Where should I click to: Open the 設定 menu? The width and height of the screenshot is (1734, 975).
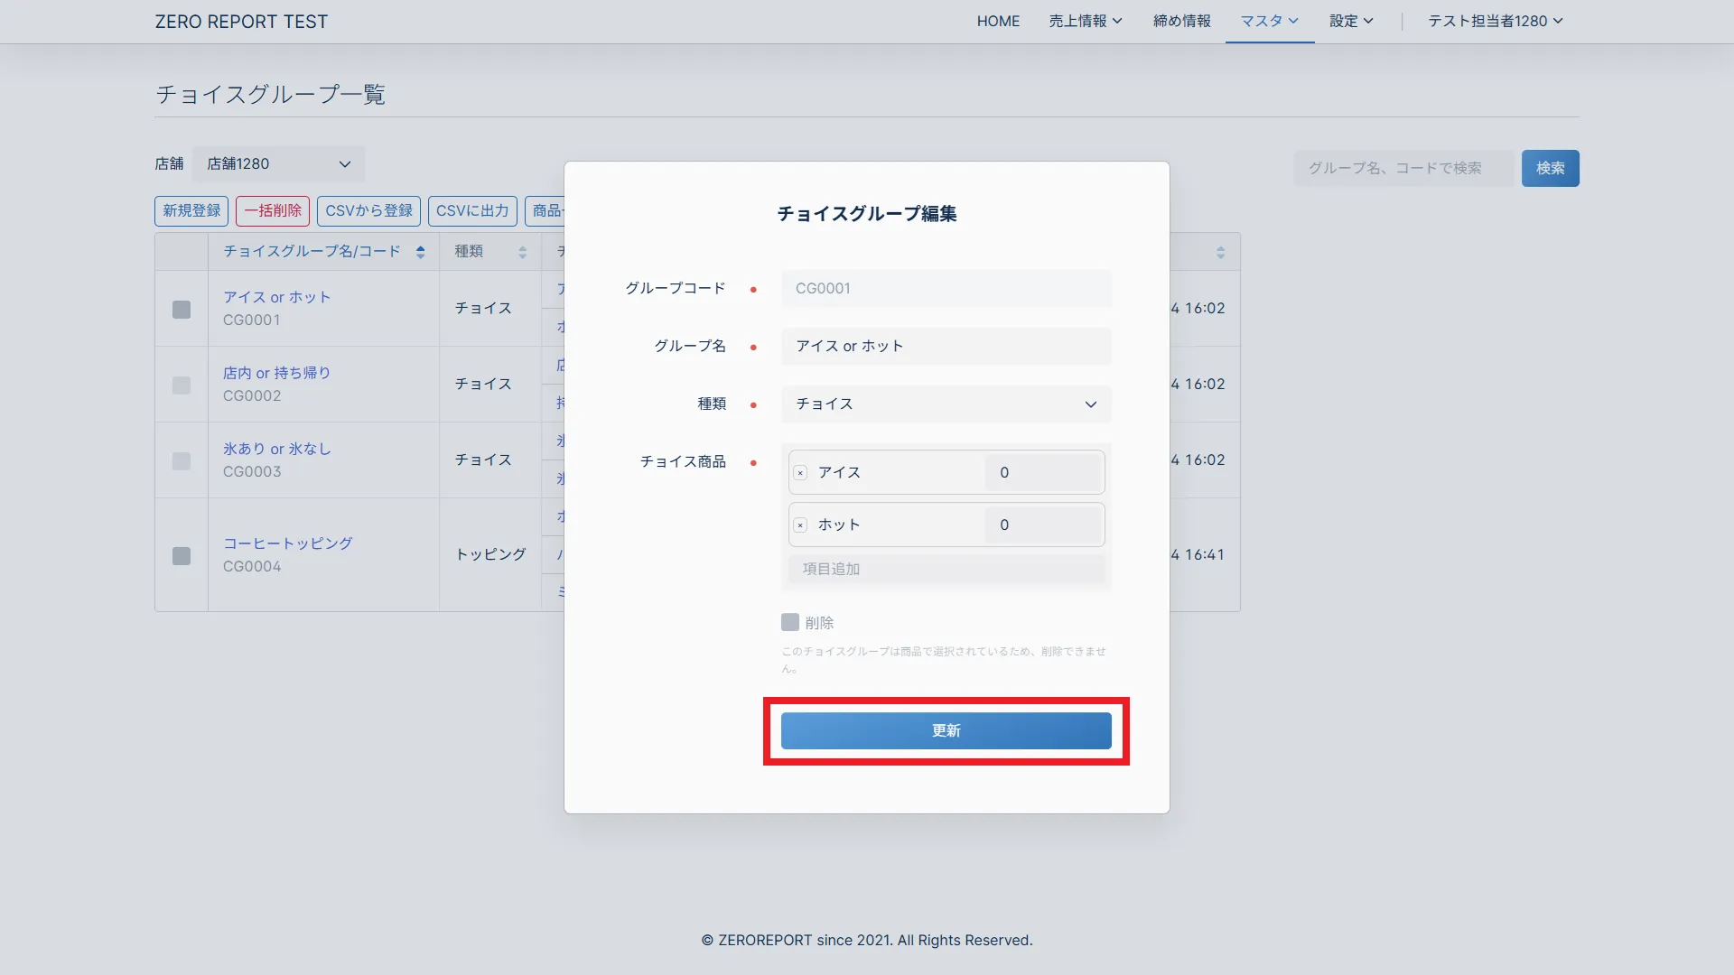(x=1350, y=21)
